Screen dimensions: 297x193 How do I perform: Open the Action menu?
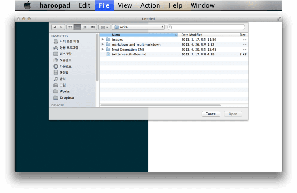click(x=150, y=5)
